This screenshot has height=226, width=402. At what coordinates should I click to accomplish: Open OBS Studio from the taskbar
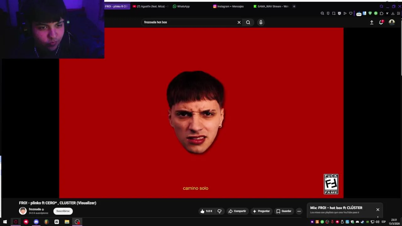coord(77,222)
